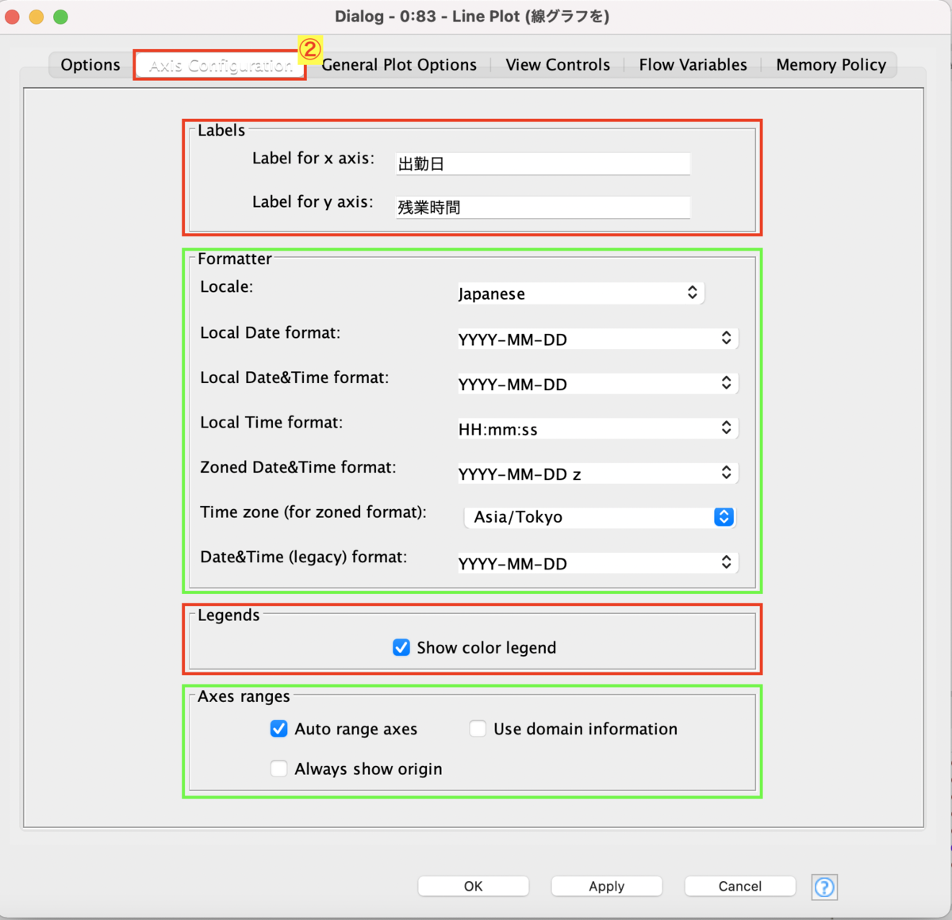Maximize the dialog with the green window button
952x920 pixels.
[61, 16]
